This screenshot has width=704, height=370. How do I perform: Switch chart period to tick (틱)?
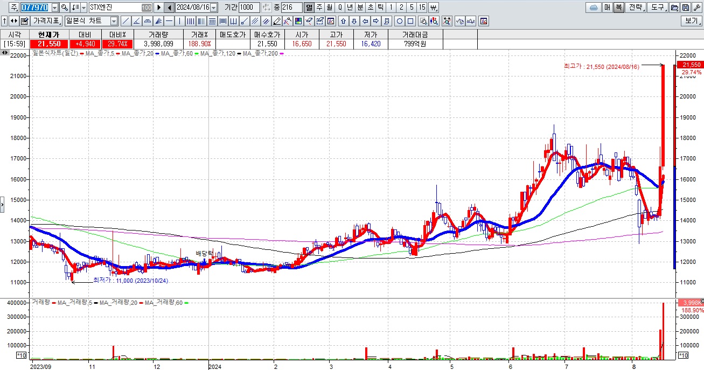[380, 8]
